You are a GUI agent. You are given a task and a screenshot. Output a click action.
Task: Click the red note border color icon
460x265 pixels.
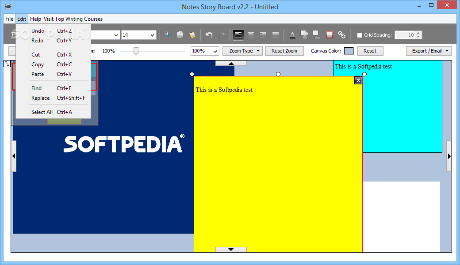tap(330, 35)
